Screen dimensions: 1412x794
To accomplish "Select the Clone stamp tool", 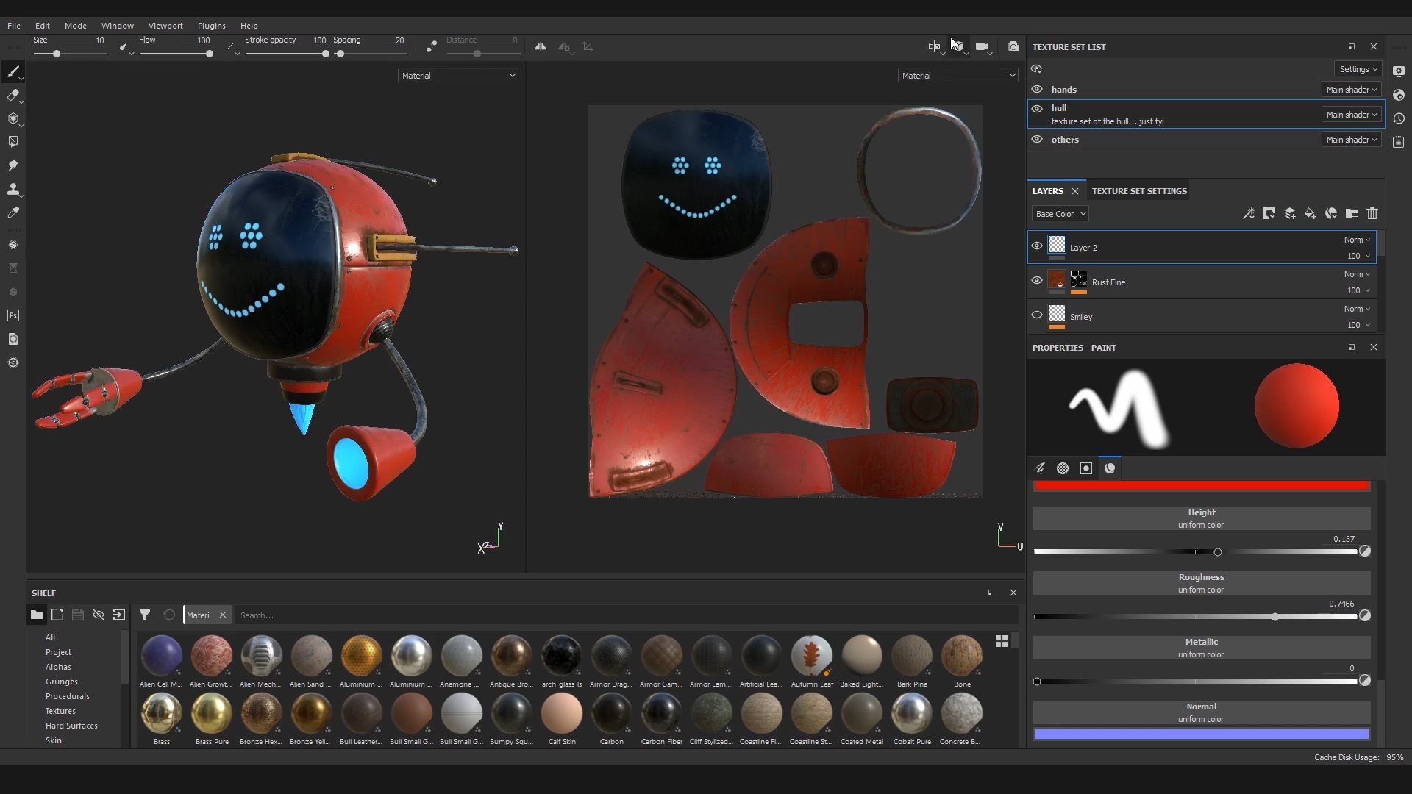I will pos(13,189).
